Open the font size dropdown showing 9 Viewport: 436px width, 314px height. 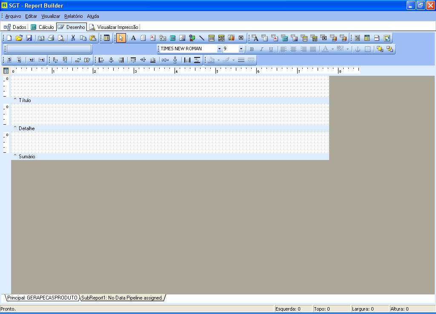pos(241,49)
